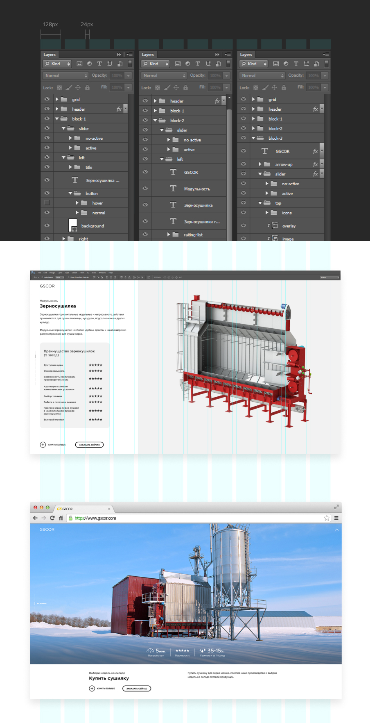370x723 pixels.
Task: Click shape layer filter icon in leftmost Layers panel
Action: (x=110, y=64)
